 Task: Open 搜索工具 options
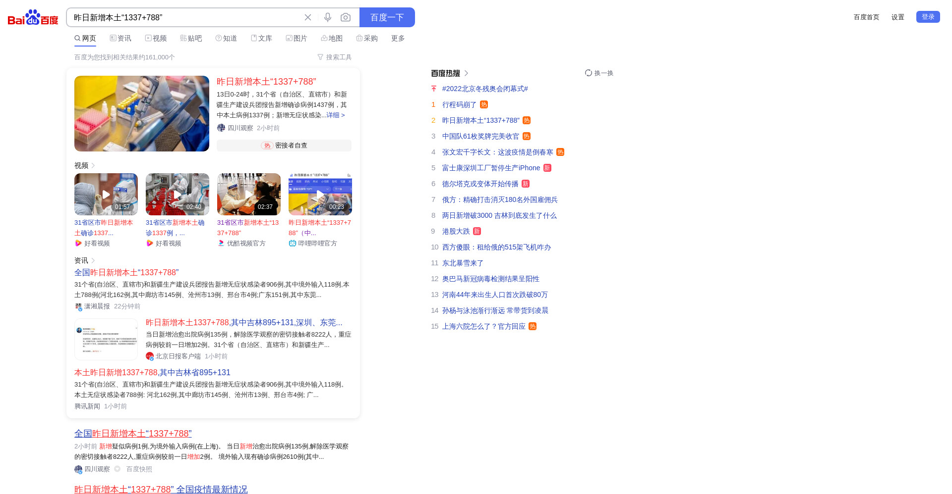click(335, 57)
